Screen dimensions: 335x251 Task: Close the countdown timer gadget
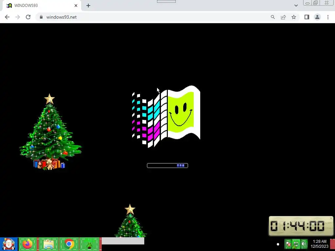point(331,218)
